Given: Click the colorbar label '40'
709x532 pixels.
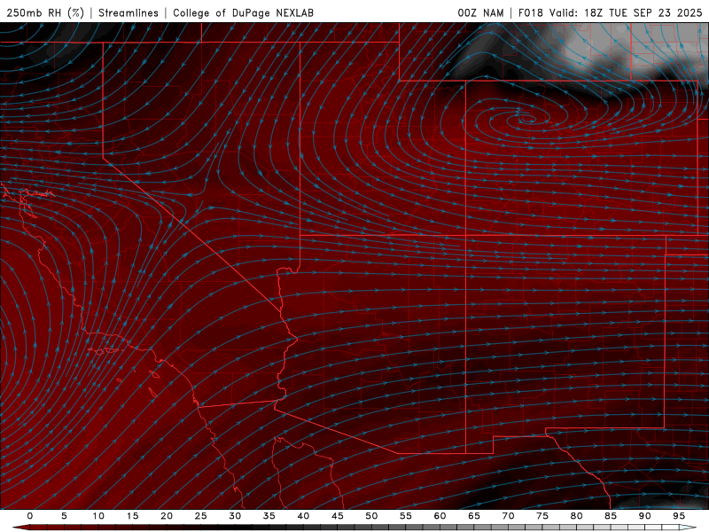Looking at the screenshot, I should (x=303, y=516).
